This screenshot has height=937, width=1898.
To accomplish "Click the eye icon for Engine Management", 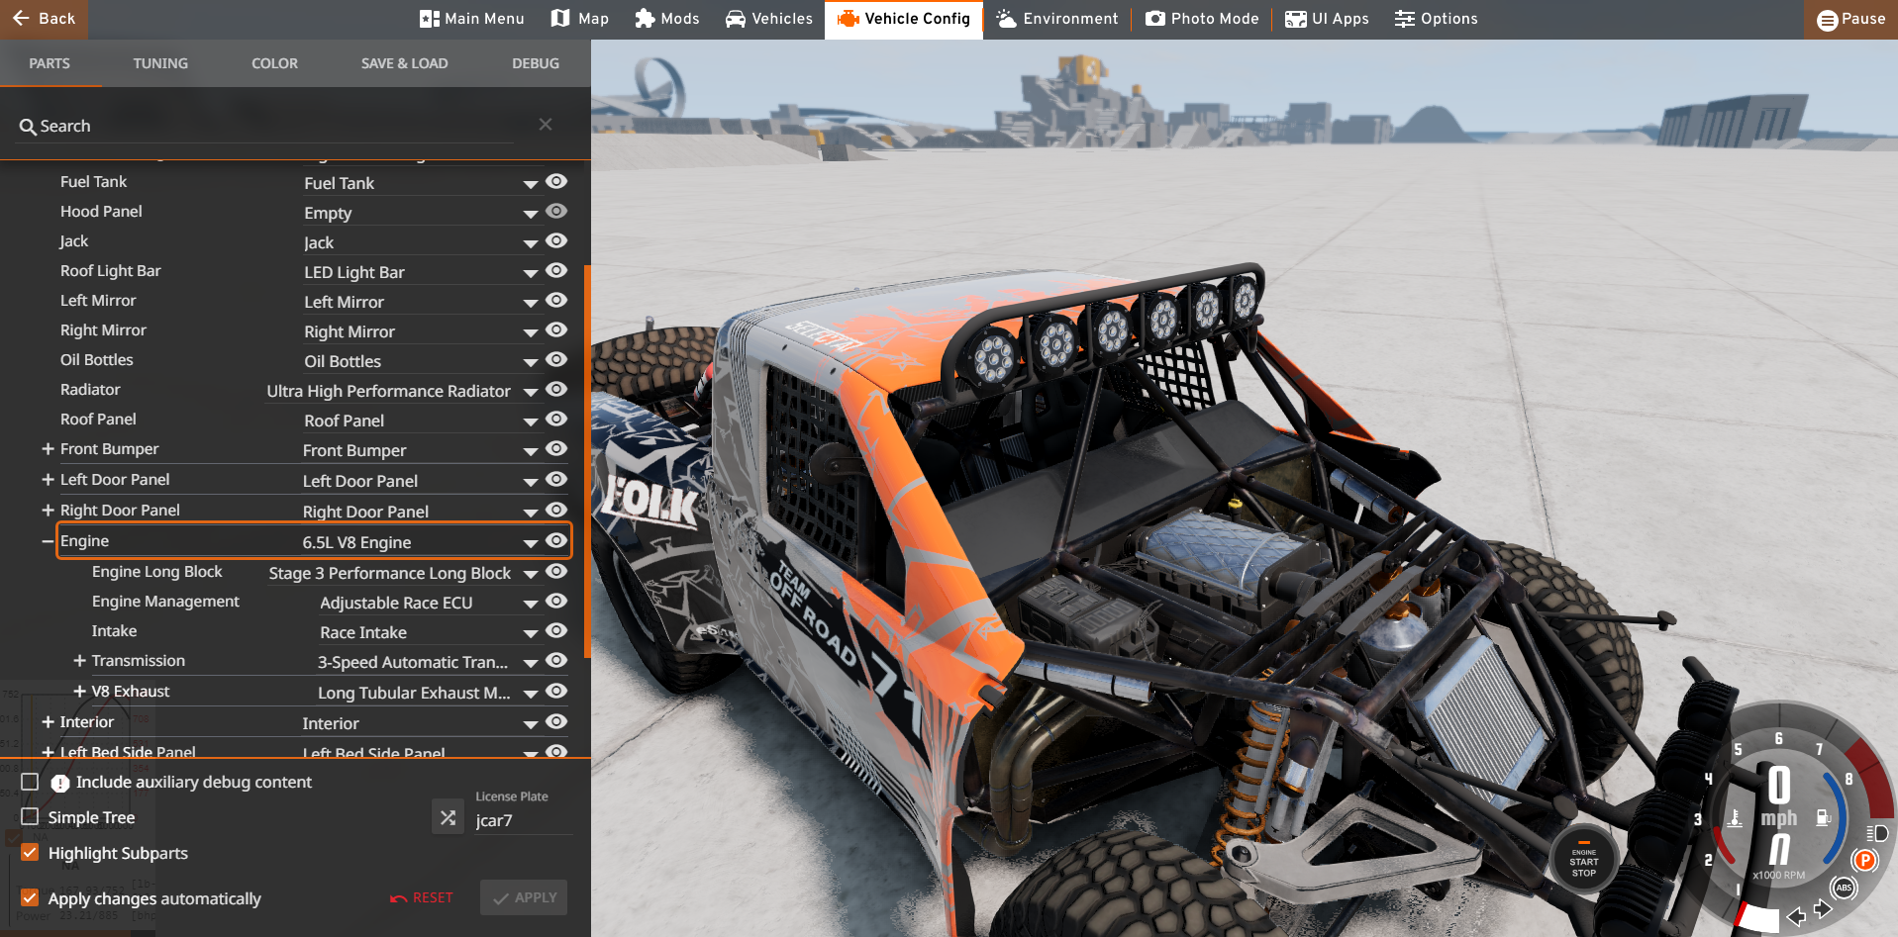I will [x=556, y=601].
